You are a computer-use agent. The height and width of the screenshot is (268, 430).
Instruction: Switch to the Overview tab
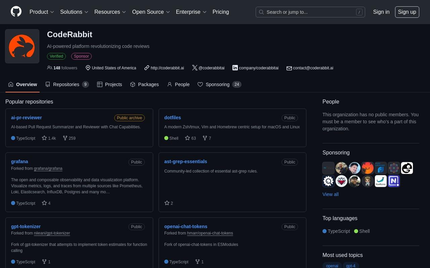coord(23,84)
